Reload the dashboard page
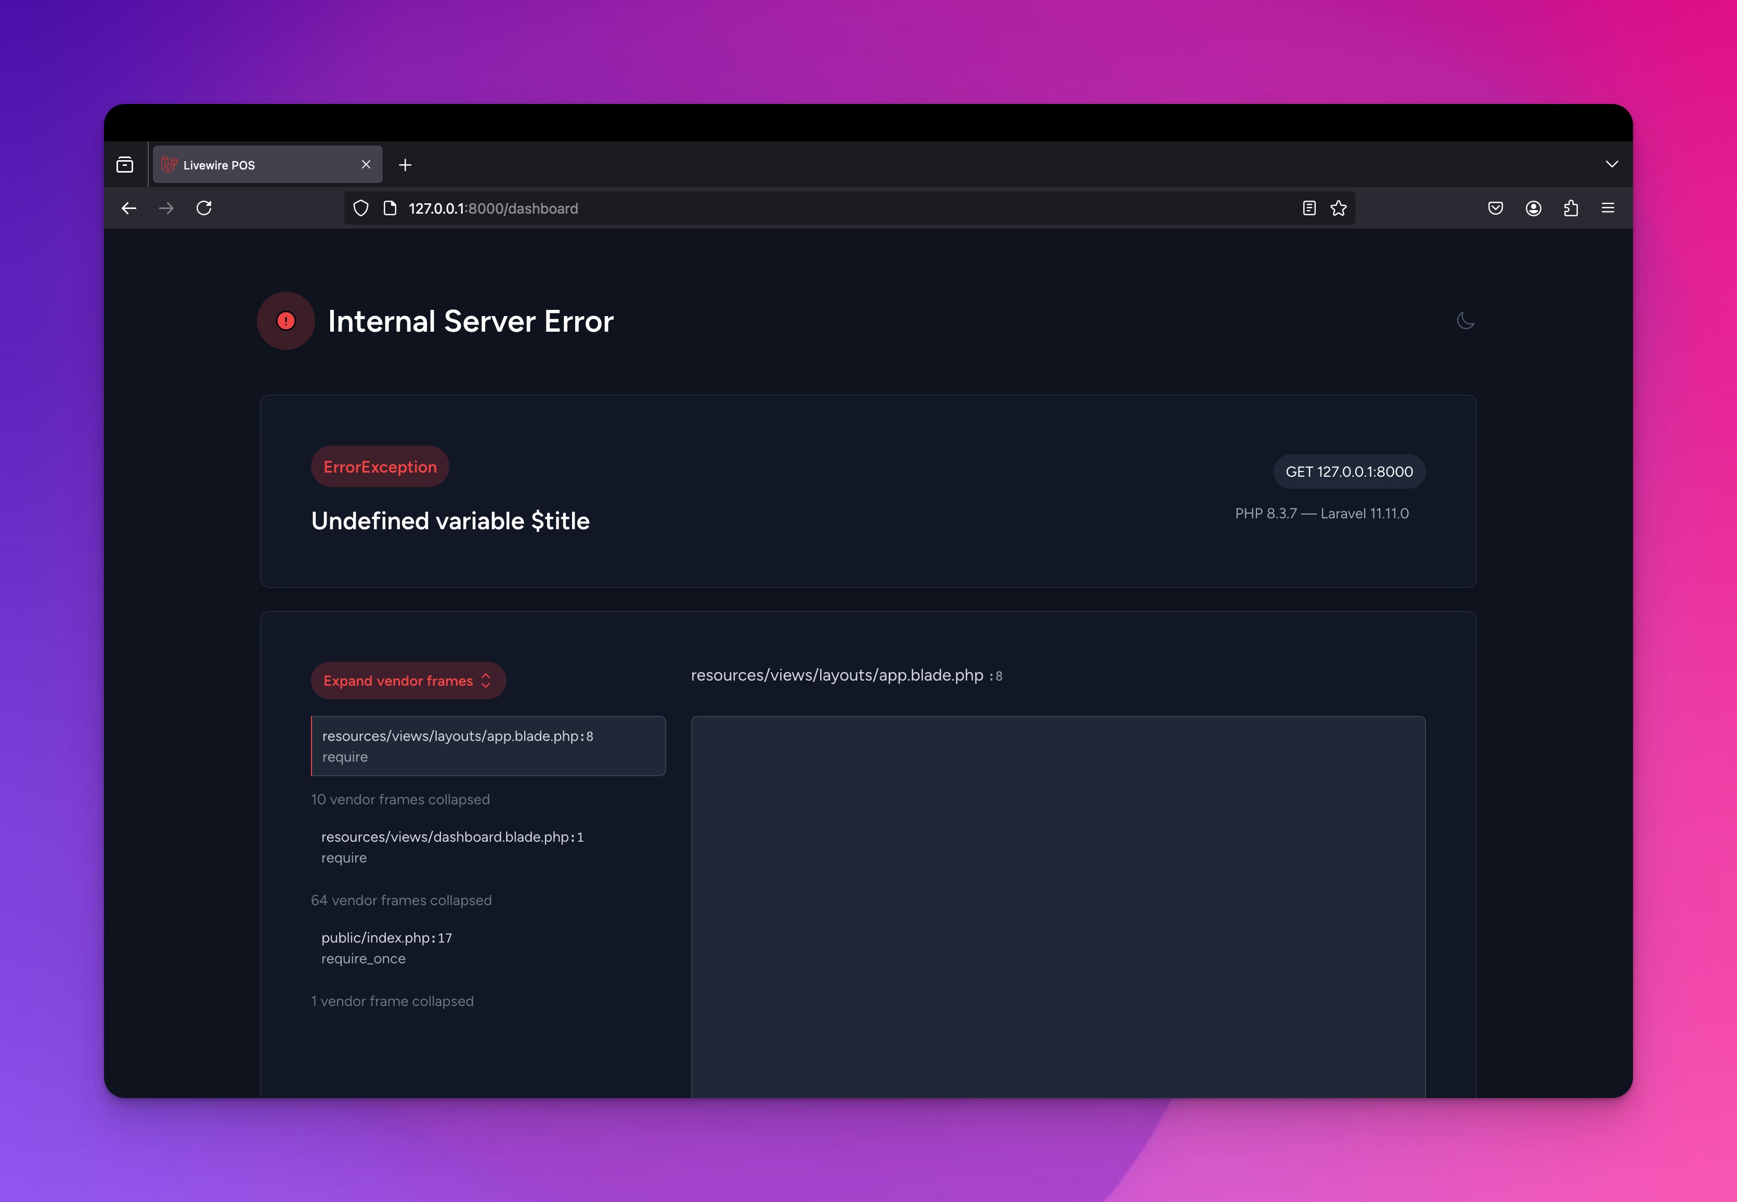 [x=204, y=208]
